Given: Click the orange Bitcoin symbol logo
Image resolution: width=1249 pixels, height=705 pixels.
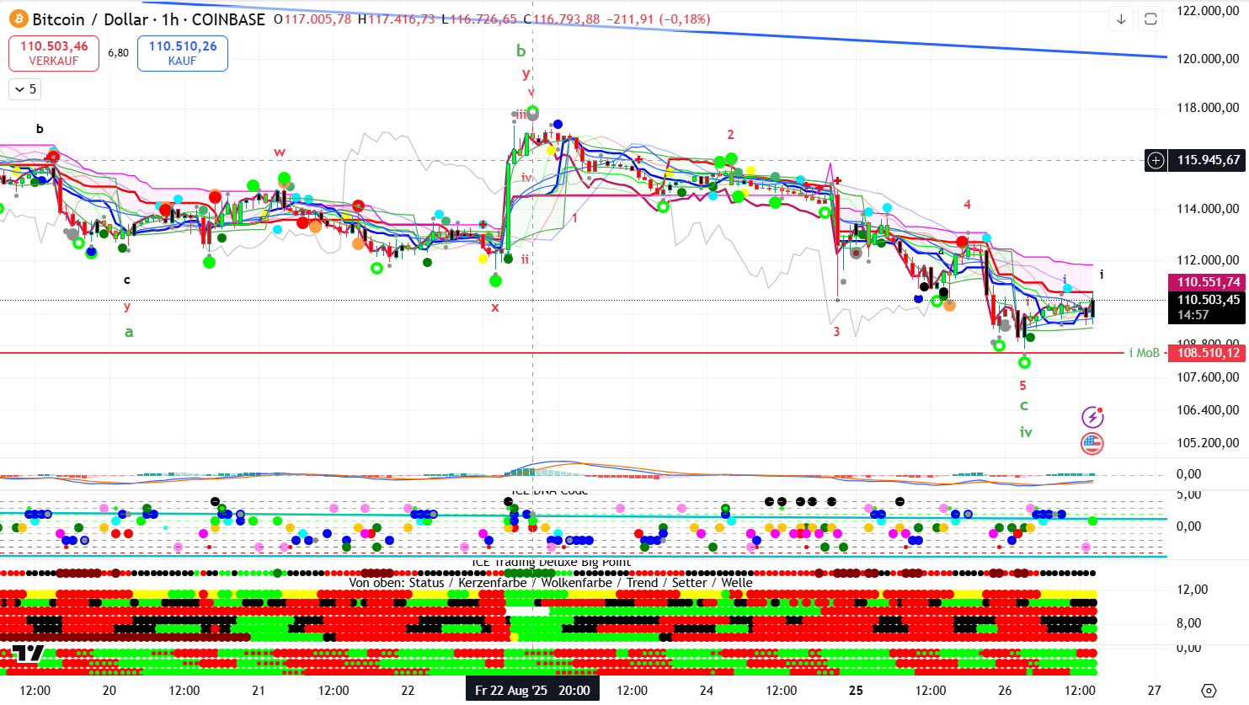Looking at the screenshot, I should click(x=18, y=19).
